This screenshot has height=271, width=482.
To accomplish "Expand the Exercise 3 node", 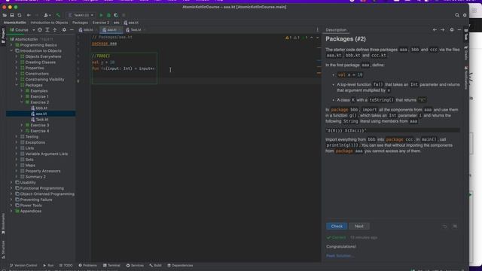I will click(x=22, y=126).
